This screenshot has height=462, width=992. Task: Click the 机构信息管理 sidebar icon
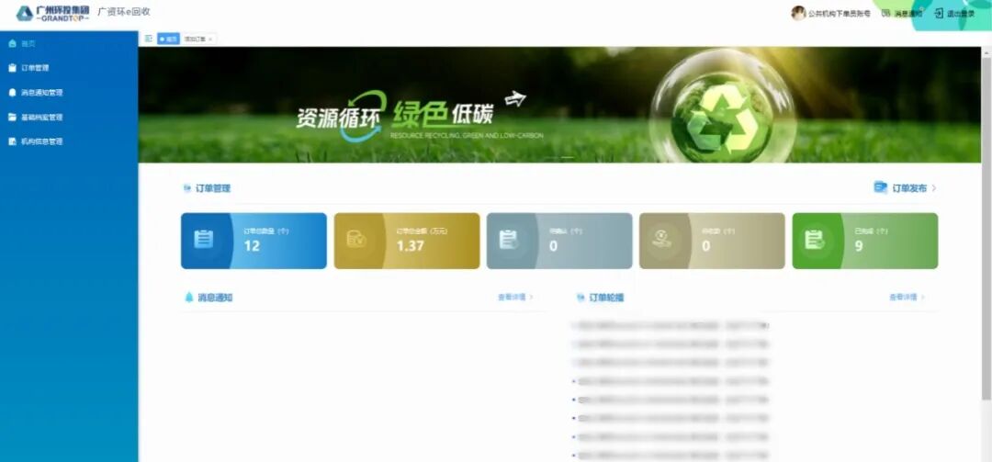(12, 142)
